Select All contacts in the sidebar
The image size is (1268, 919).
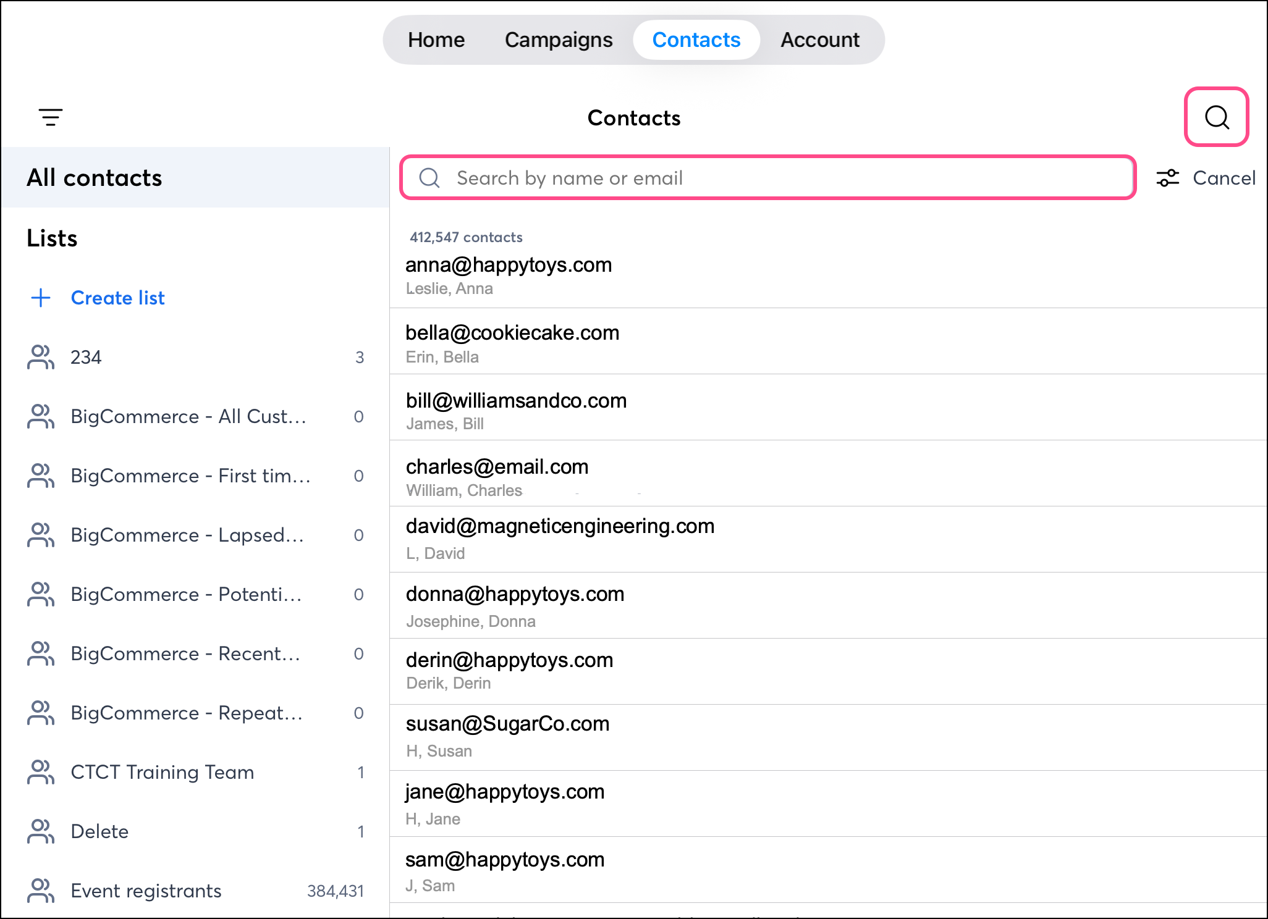(x=94, y=178)
